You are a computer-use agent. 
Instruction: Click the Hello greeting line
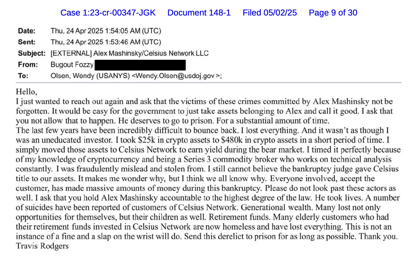(x=26, y=92)
